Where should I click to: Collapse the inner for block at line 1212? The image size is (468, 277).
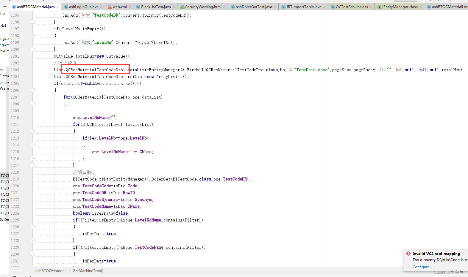pyautogui.click(x=33, y=131)
